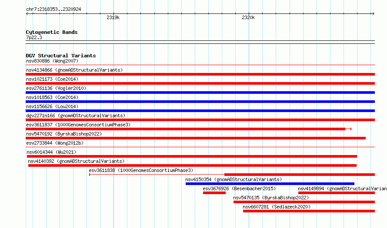The width and height of the screenshot is (387, 228).
Task: Click the nsv4134866 red variant bar
Action: (x=200, y=74)
